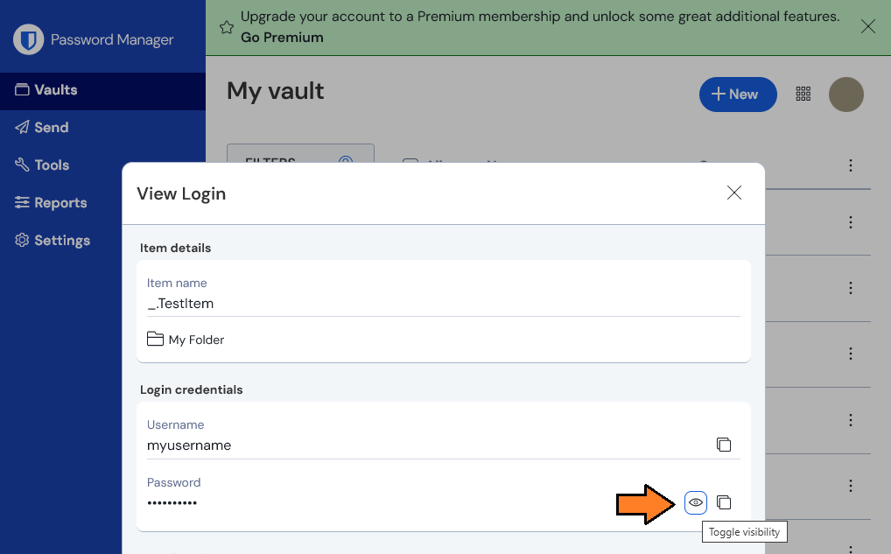The width and height of the screenshot is (891, 554).
Task: Click the My Folder folder label
Action: pos(196,340)
